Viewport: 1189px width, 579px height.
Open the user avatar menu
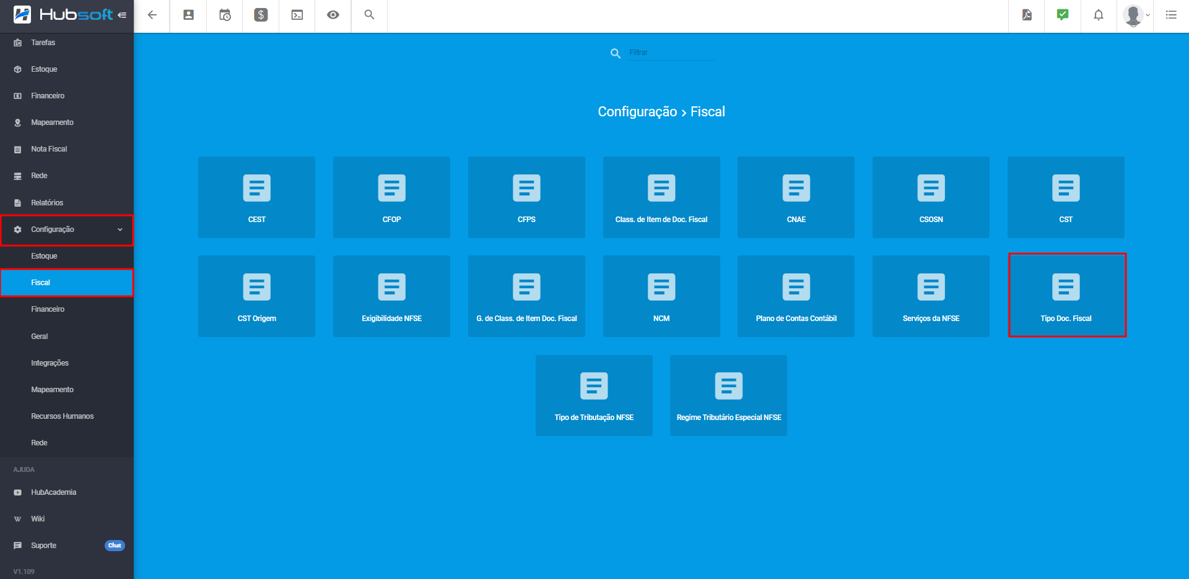[1136, 15]
